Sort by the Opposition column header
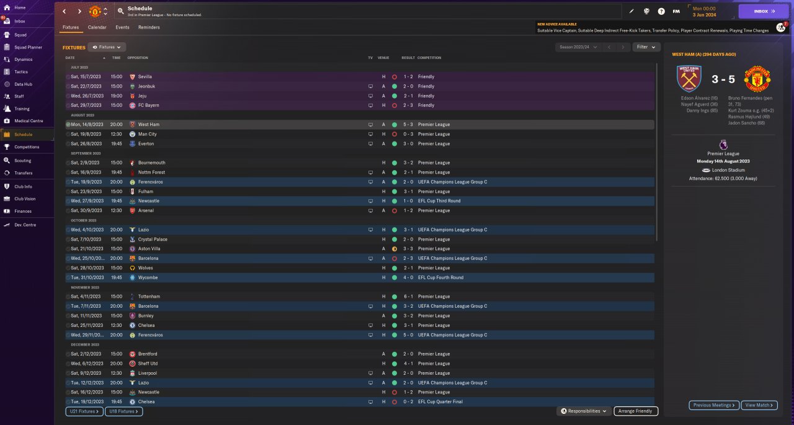This screenshot has height=425, width=794. click(x=138, y=58)
